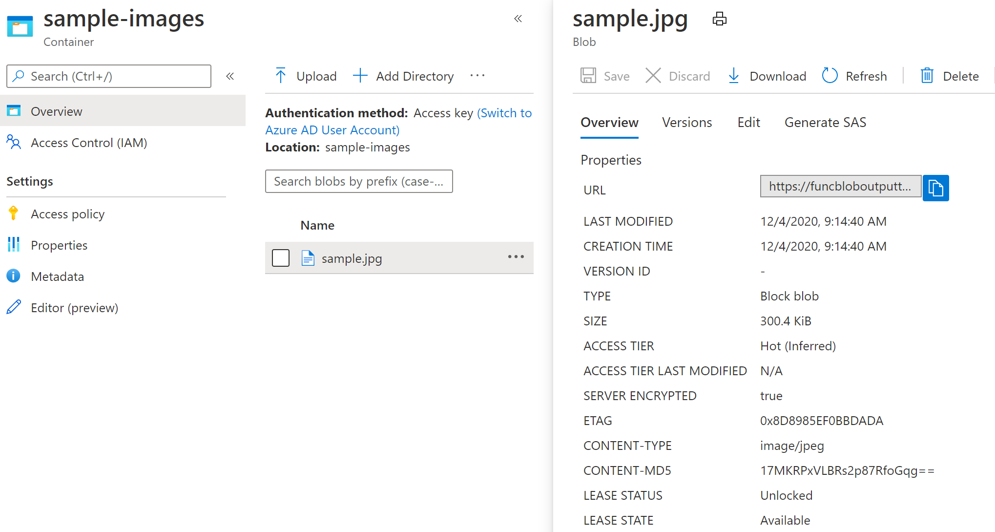Click the Download arrow icon
The width and height of the screenshot is (995, 532).
733,76
